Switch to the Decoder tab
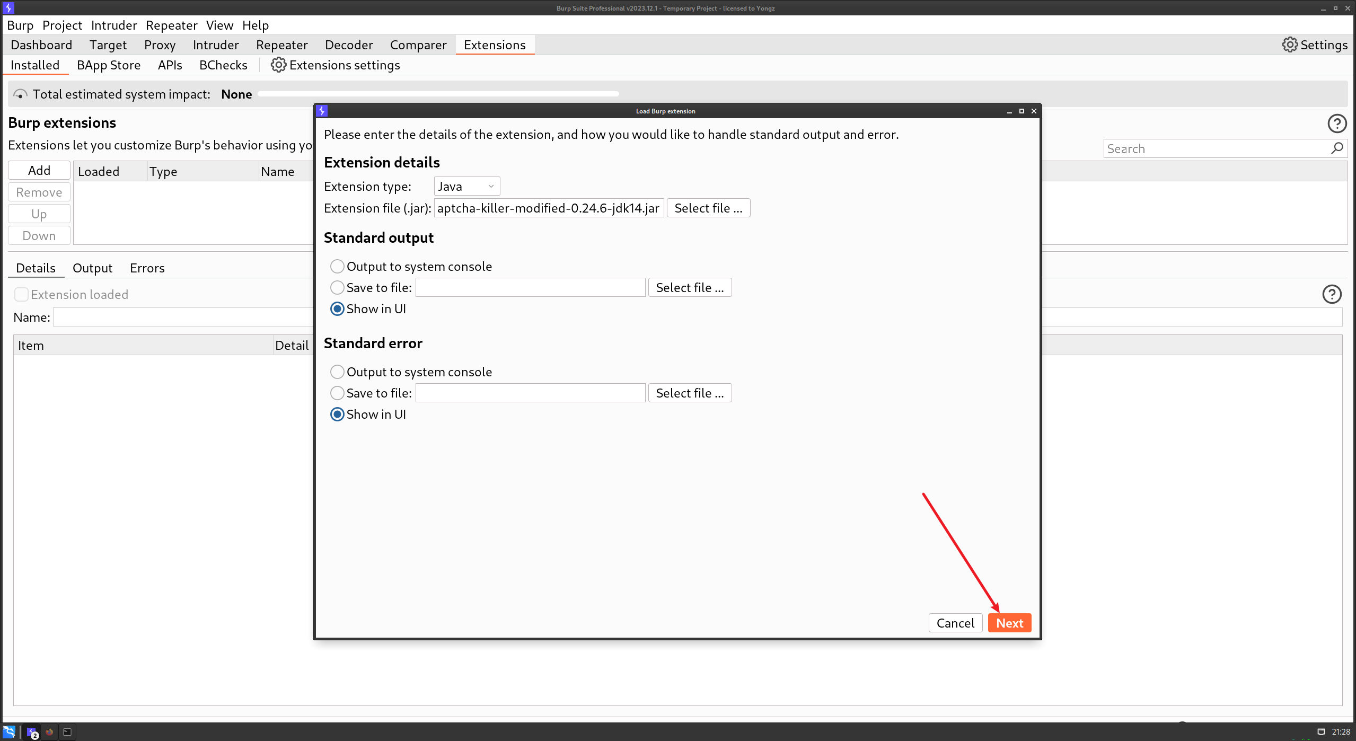 (349, 45)
